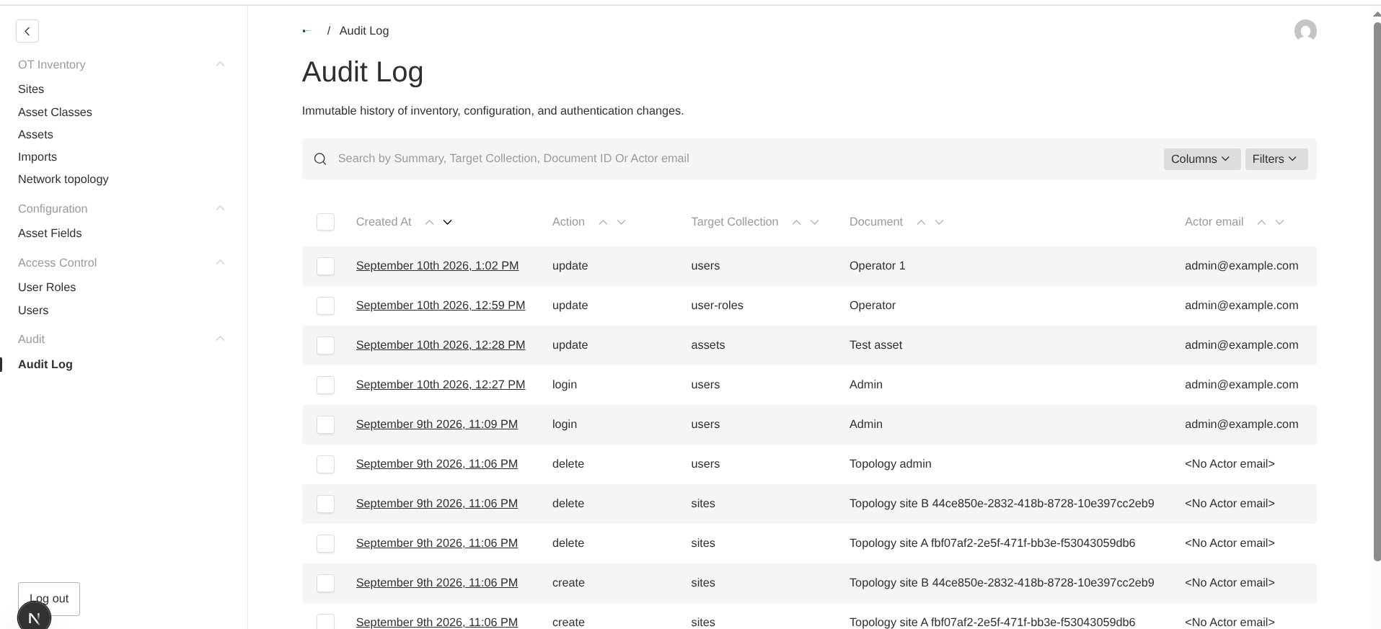This screenshot has width=1381, height=629.
Task: Open the September 10th 2026, 12:28 PM entry
Action: 441,345
